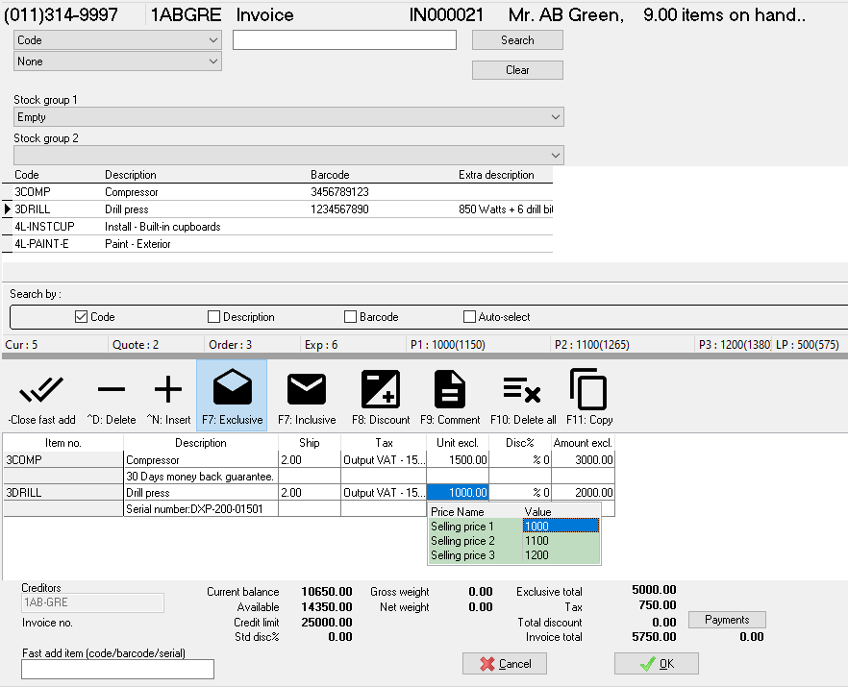Select the F7 Exclusive open envelope icon

point(232,389)
